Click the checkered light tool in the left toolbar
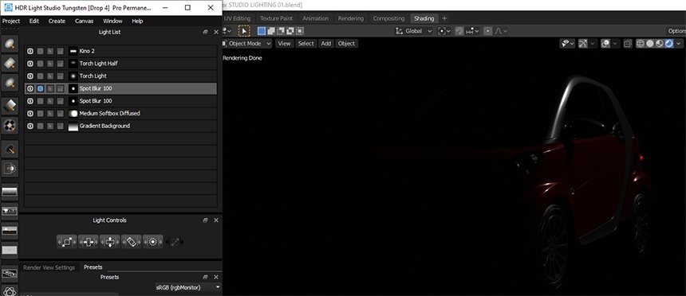The width and height of the screenshot is (686, 296). click(10, 127)
